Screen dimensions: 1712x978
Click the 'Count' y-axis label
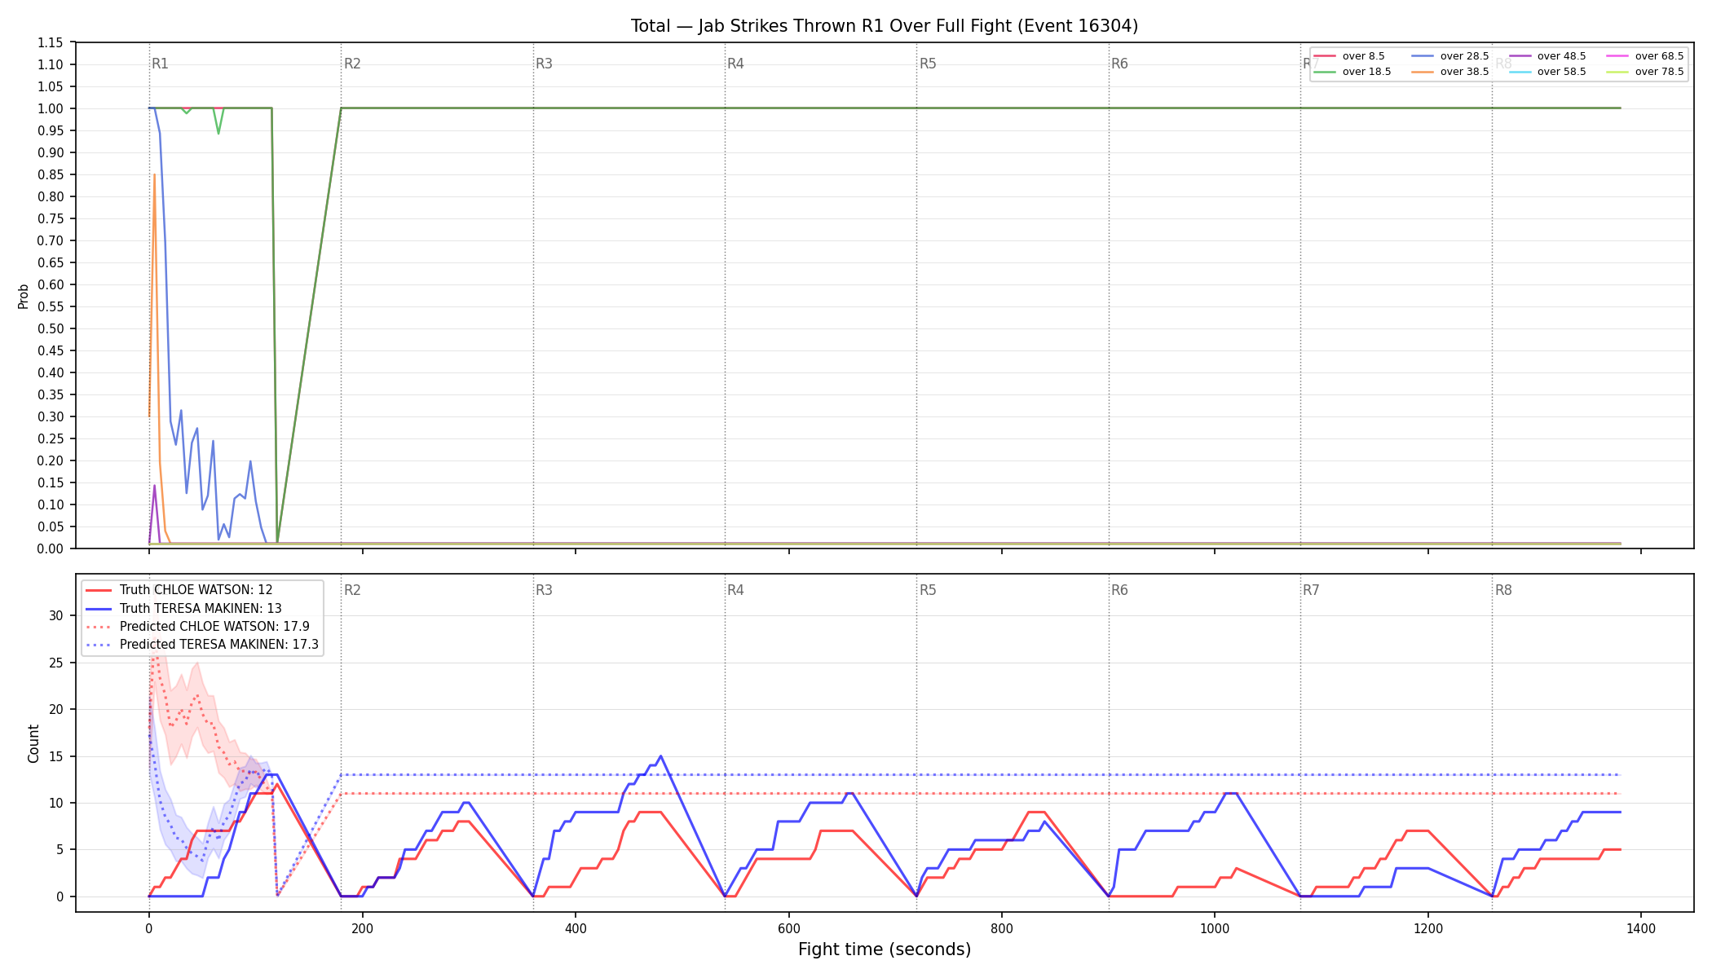[x=33, y=743]
